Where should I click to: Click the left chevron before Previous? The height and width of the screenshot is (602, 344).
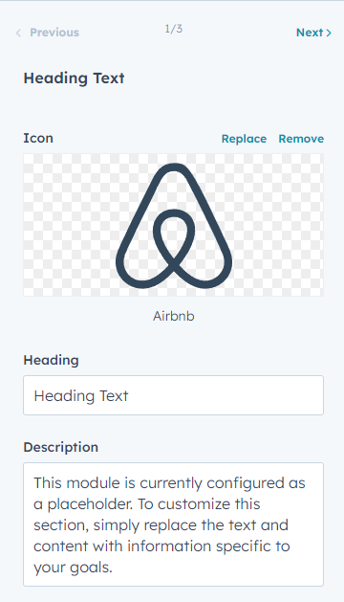18,33
